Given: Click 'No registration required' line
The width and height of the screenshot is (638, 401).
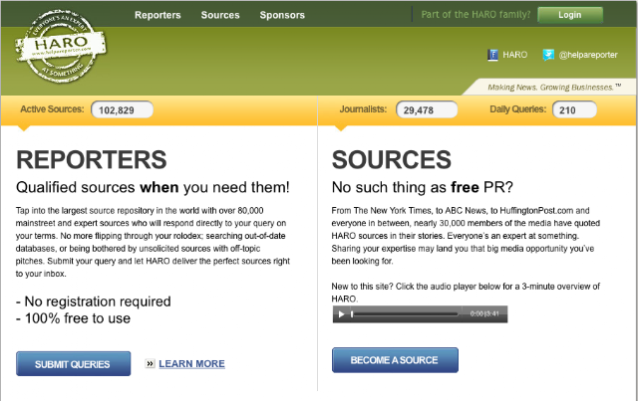Looking at the screenshot, I should [93, 301].
